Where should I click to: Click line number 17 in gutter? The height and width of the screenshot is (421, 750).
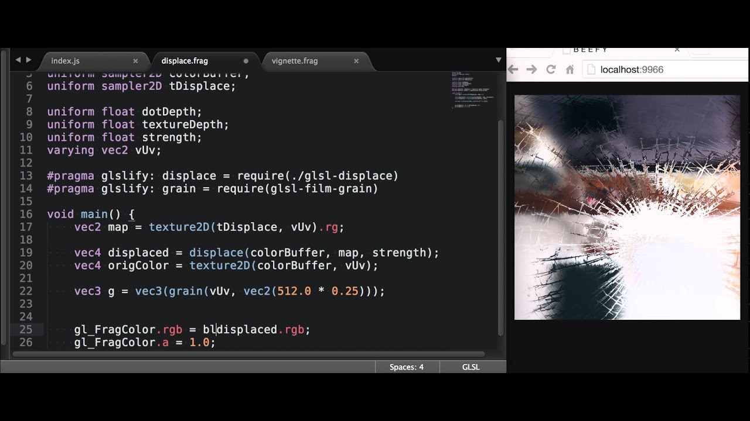click(x=26, y=227)
